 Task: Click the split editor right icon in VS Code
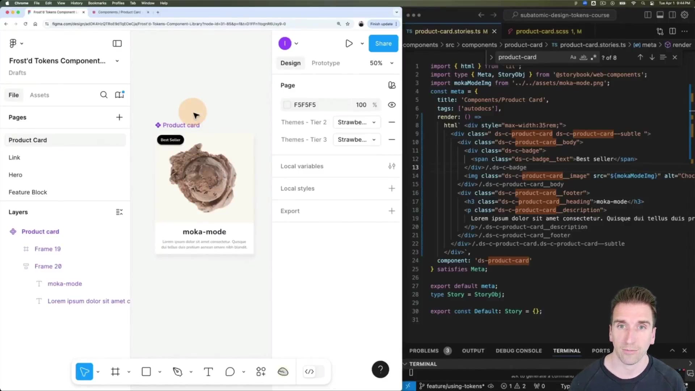click(673, 31)
